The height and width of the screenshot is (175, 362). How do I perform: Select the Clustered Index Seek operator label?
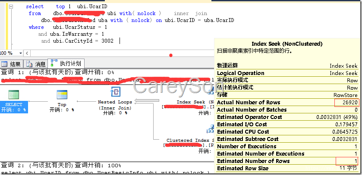[x=188, y=140]
